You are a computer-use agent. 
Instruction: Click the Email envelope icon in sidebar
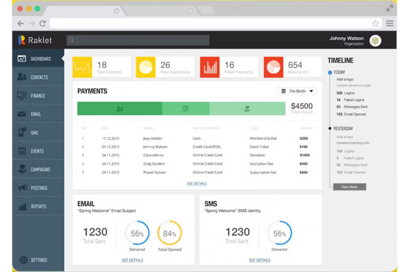click(x=22, y=114)
